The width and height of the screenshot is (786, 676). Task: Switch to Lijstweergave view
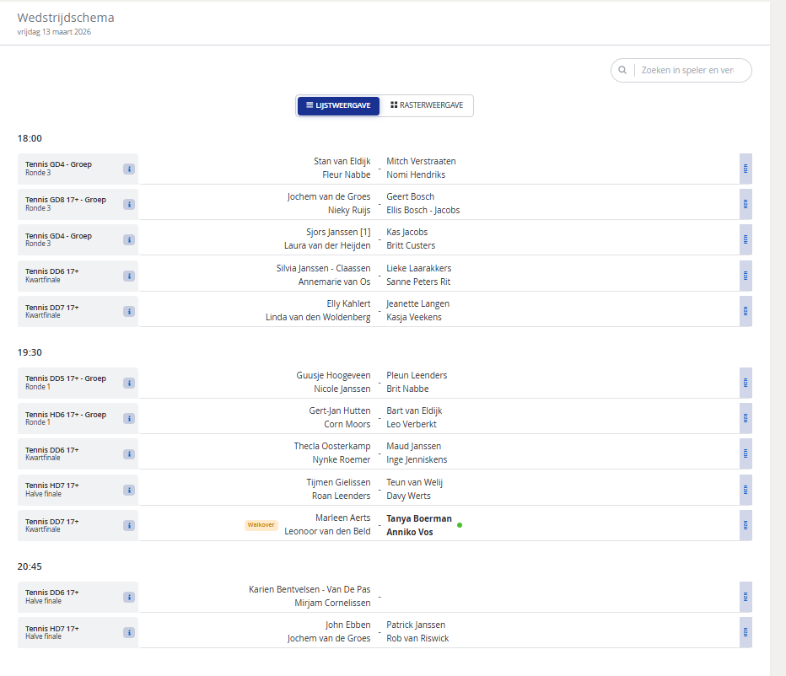(x=338, y=105)
